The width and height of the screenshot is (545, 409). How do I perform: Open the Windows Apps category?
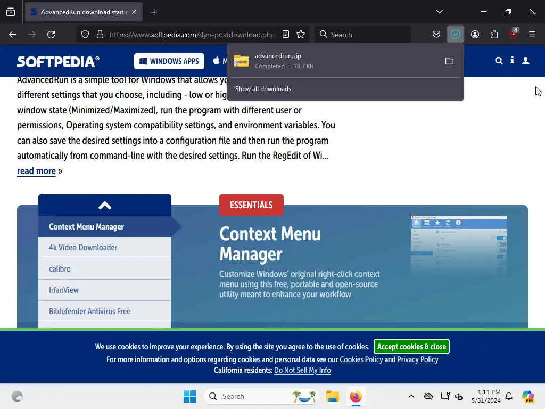coord(169,61)
